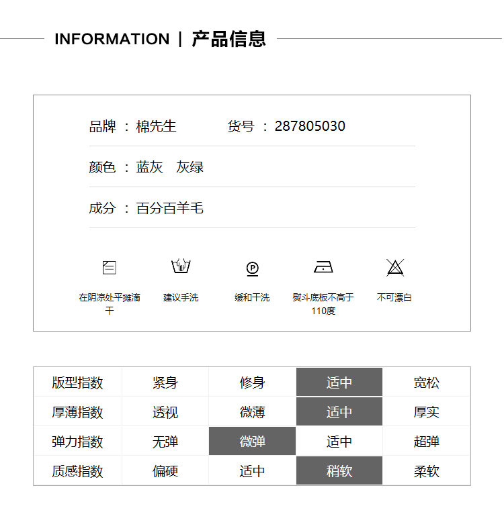Click the 柔软 cell

point(427,471)
